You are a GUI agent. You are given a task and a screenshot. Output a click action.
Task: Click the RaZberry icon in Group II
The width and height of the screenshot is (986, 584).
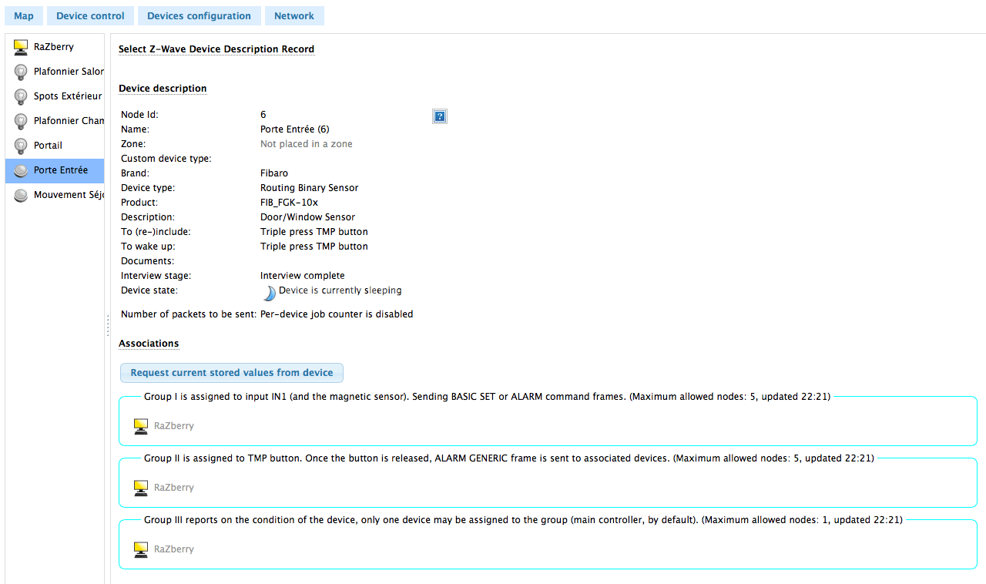pos(140,488)
